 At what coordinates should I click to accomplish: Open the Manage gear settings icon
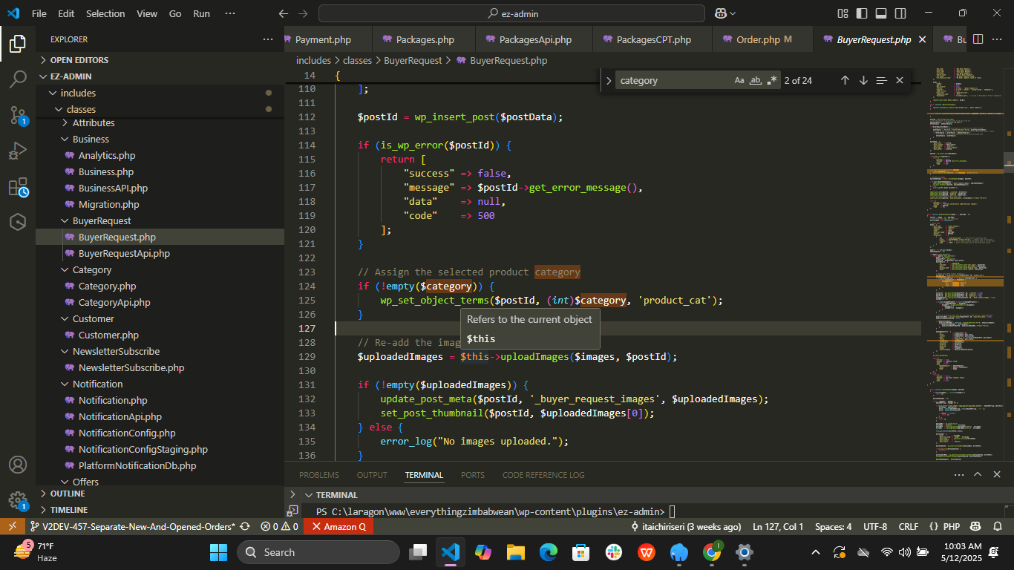click(x=18, y=499)
